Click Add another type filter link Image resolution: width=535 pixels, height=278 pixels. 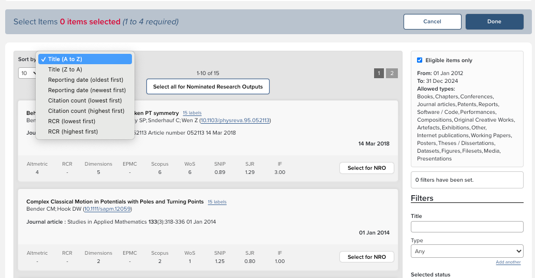pos(508,262)
